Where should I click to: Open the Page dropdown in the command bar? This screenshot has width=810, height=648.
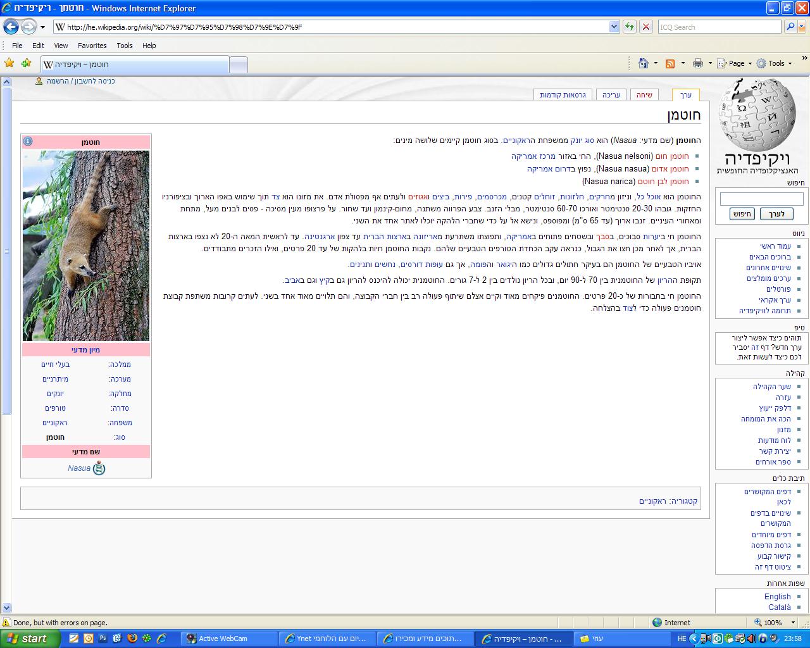click(735, 63)
